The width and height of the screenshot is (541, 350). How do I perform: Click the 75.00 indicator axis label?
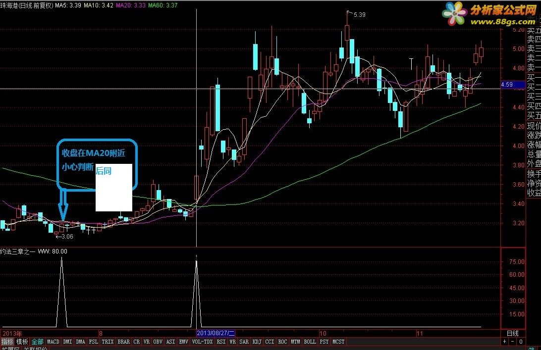pos(517,262)
